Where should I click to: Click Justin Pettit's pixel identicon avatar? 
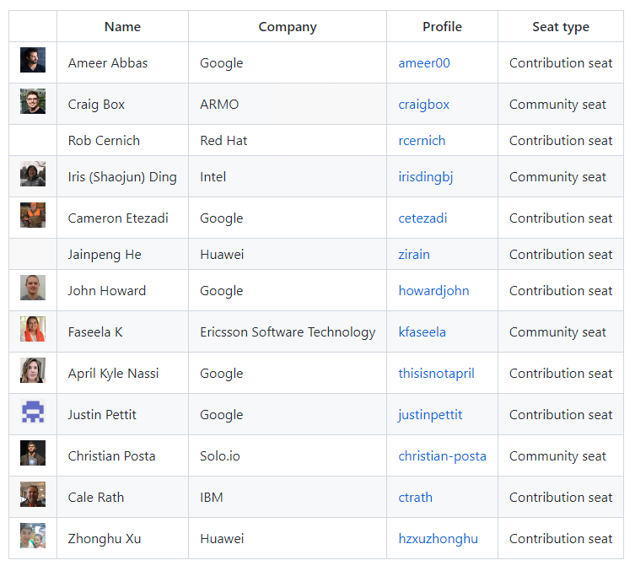33,412
